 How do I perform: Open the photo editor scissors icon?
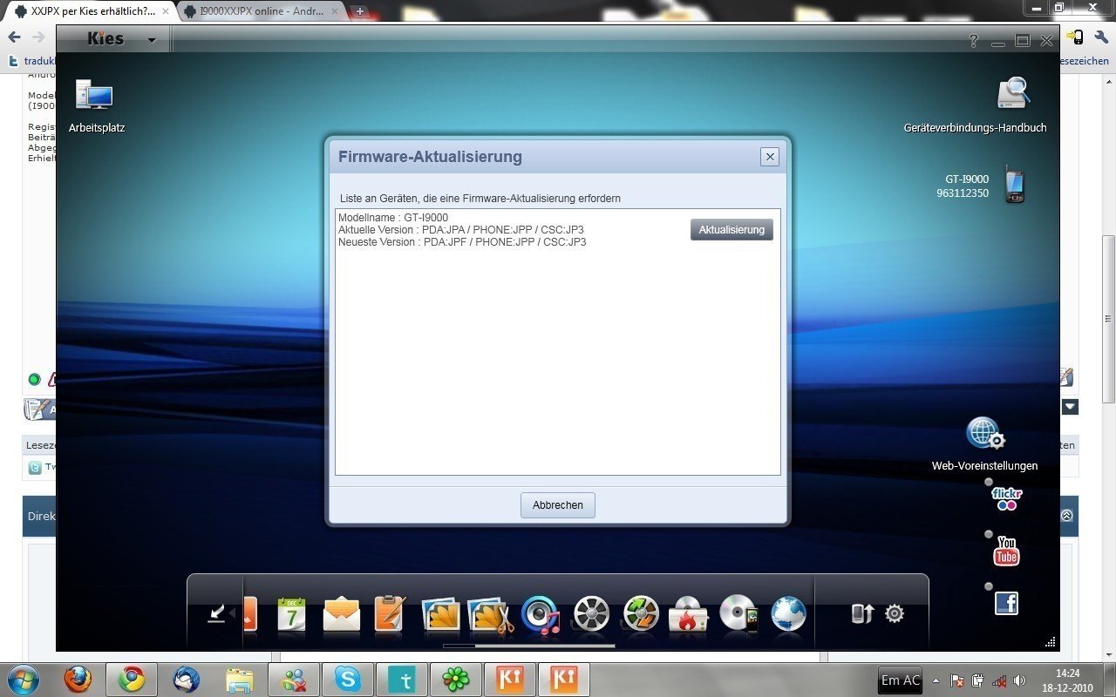click(x=490, y=614)
